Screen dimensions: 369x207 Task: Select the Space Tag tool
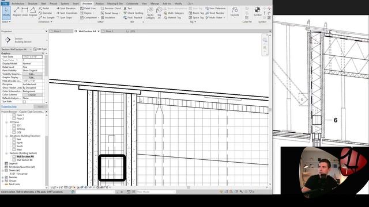tap(196, 18)
